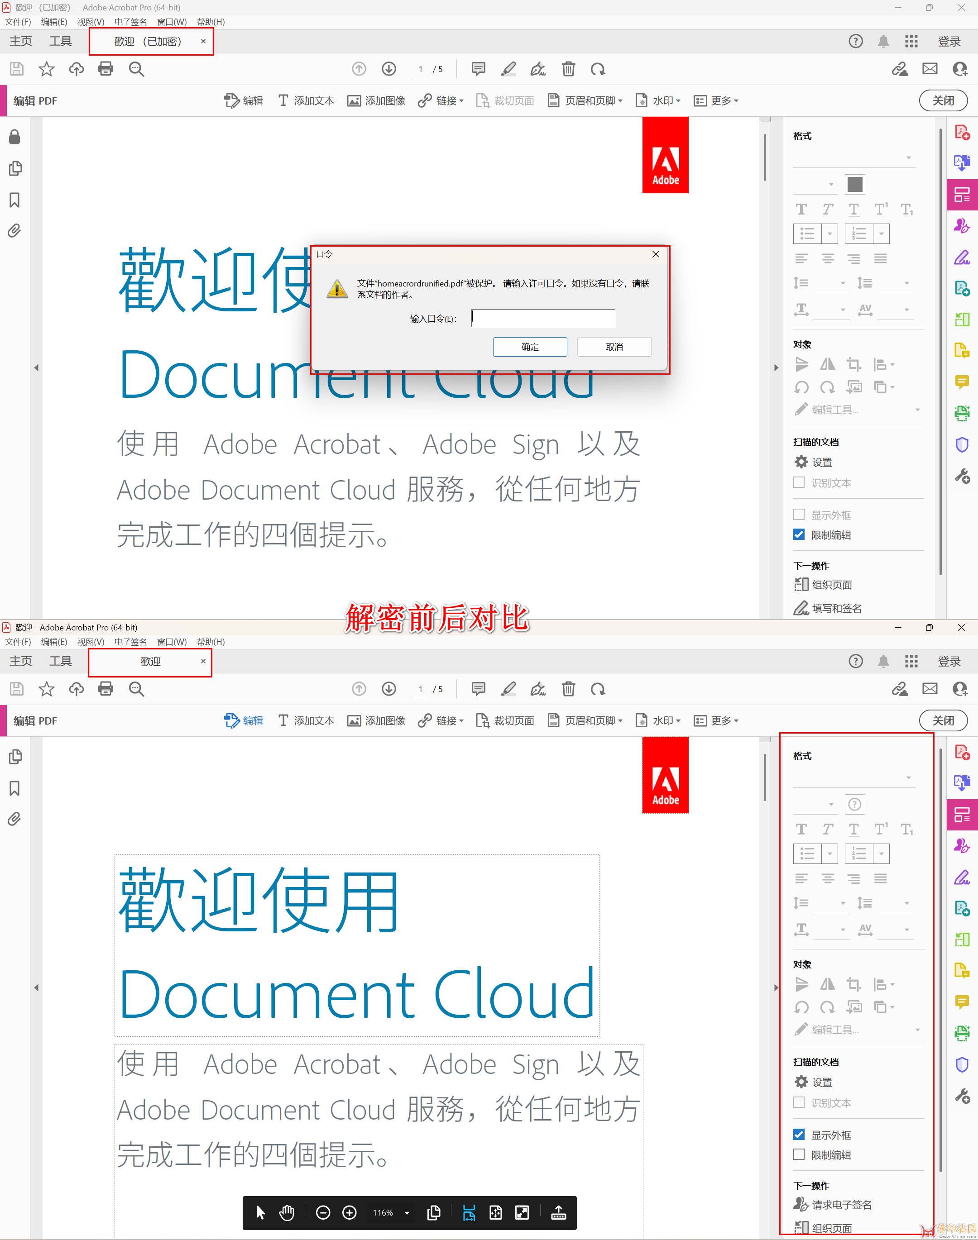Click zoom in plus in floating toolbar

tap(349, 1212)
